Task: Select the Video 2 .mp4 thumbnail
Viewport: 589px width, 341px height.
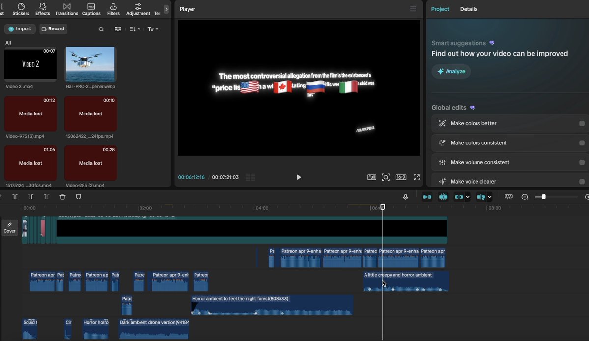Action: coord(30,64)
